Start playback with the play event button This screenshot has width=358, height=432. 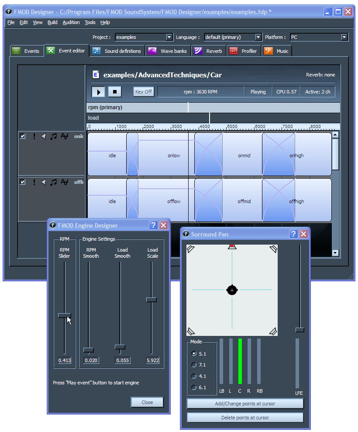point(98,92)
